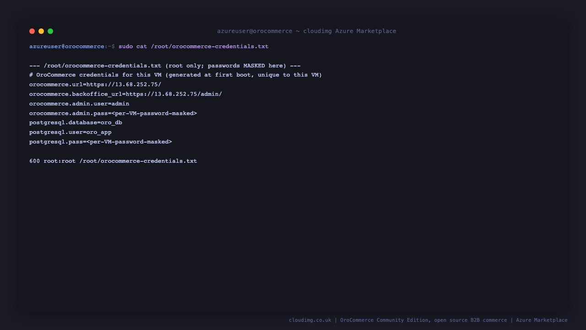Click the footer text starting 'cloudimg.co.uk'

coord(428,320)
